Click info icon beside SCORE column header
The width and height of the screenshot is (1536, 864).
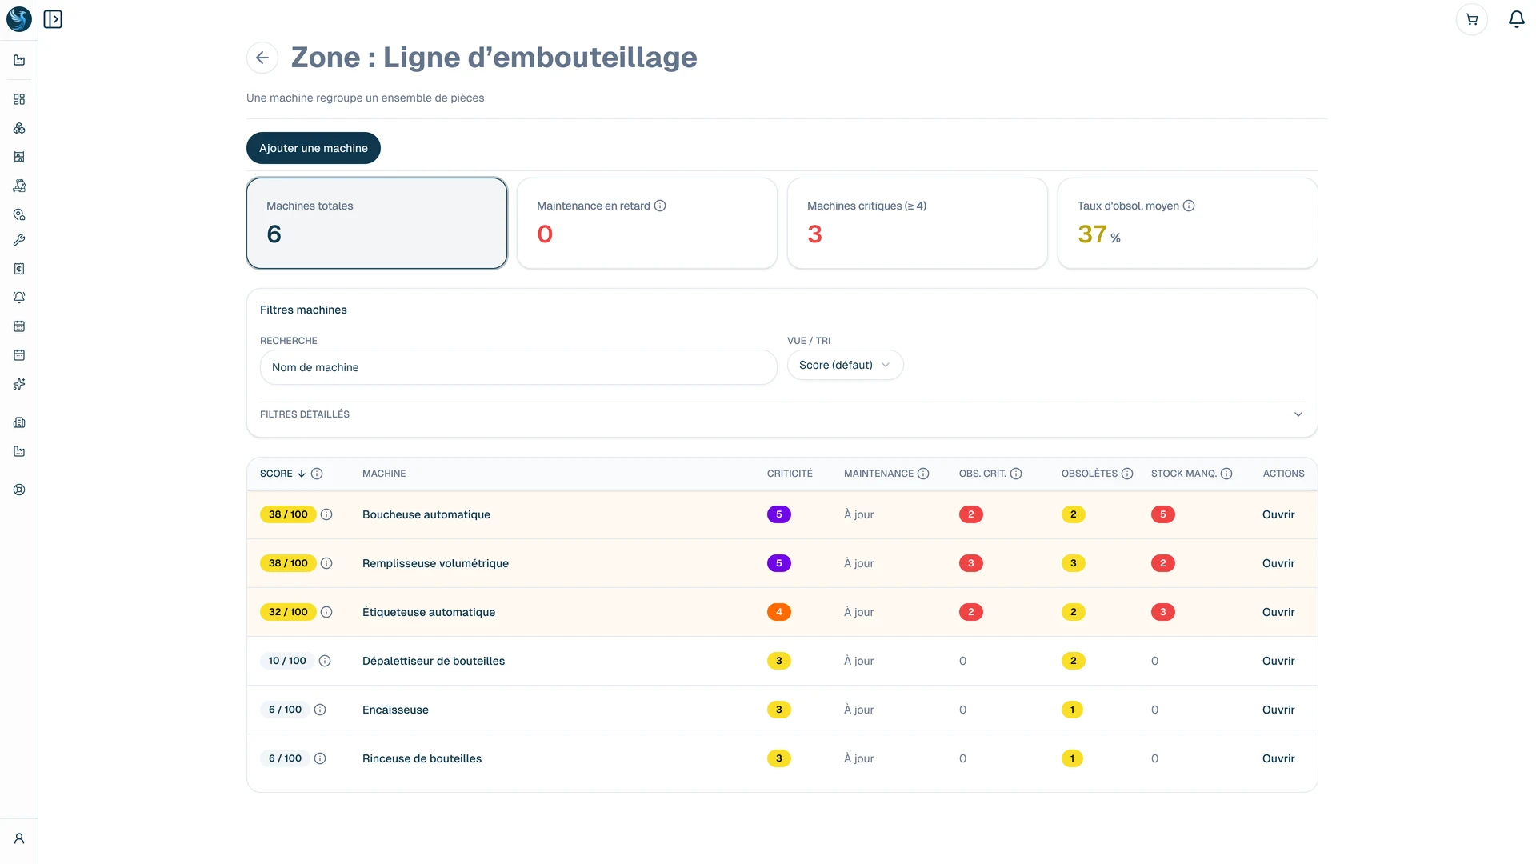tap(317, 474)
